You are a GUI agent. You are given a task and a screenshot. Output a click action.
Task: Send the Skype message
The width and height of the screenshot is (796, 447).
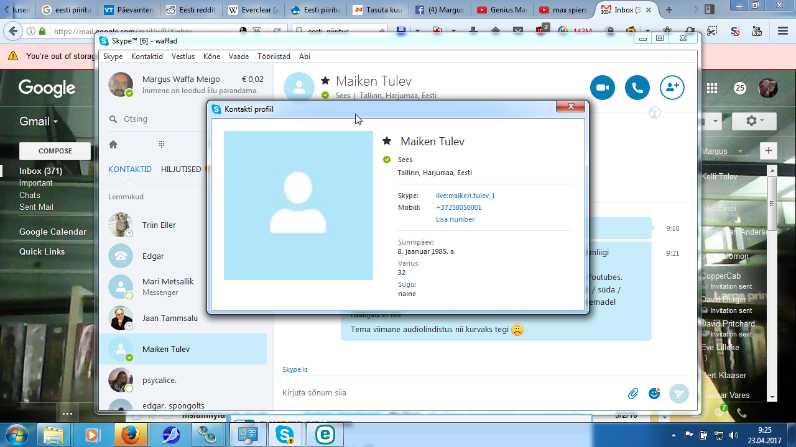[x=679, y=394]
